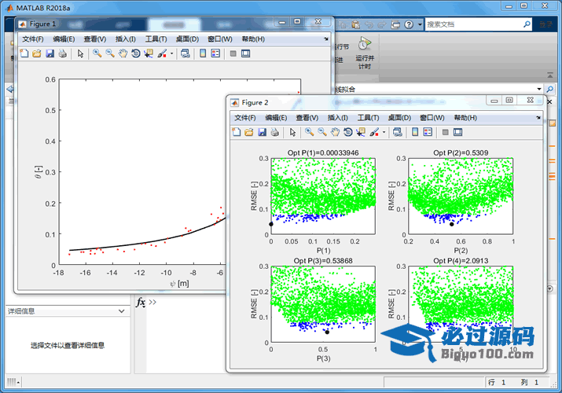Click New Figure icon in Figure 2 toolbar
This screenshot has width=562, height=393.
[237, 132]
